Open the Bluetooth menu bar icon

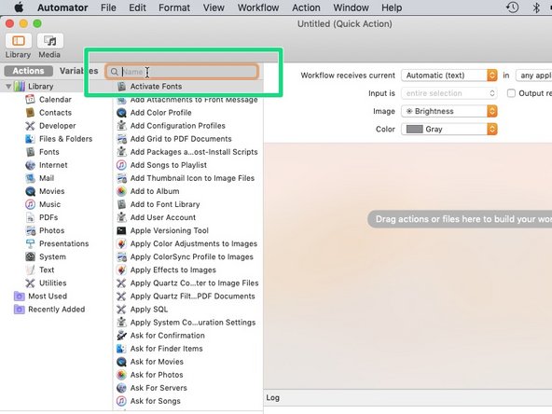tap(536, 7)
